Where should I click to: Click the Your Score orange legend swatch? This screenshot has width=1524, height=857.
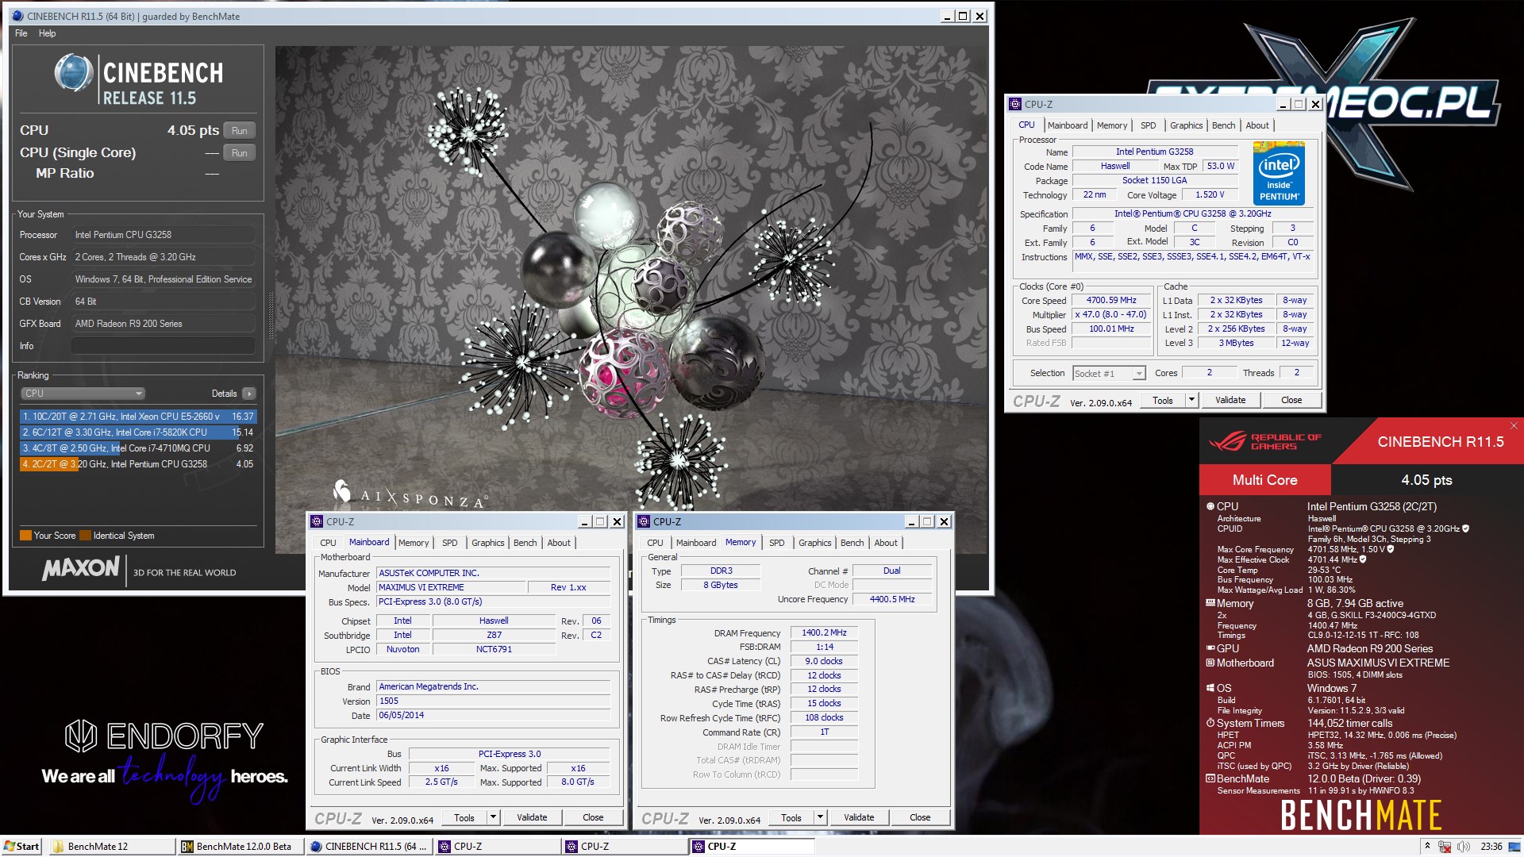[x=25, y=536]
